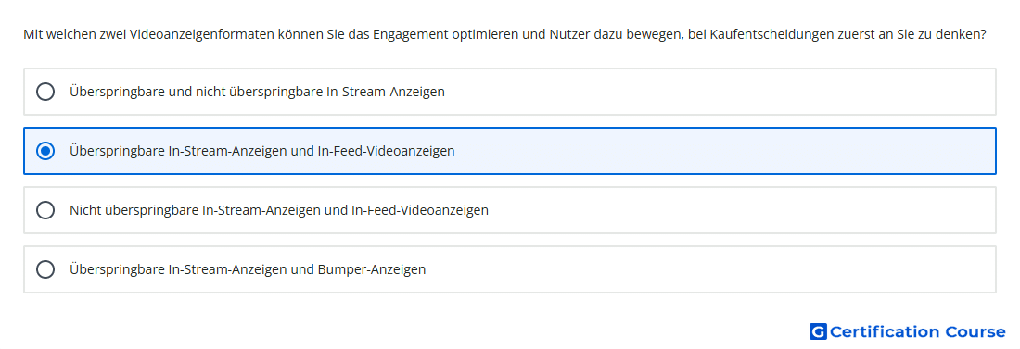1020x349 pixels.
Task: Click the word 'Bumper-Anzeigen' in last option
Action: 372,269
